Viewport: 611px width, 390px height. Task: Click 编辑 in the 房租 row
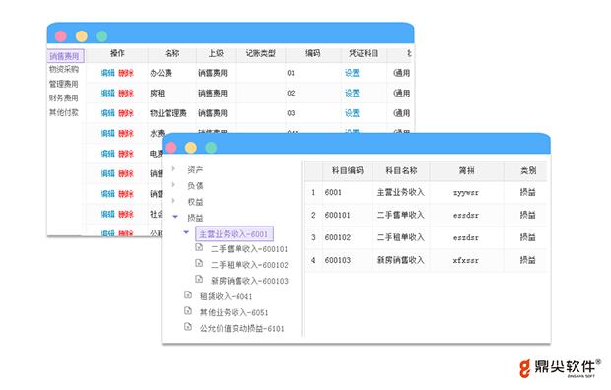tap(107, 94)
